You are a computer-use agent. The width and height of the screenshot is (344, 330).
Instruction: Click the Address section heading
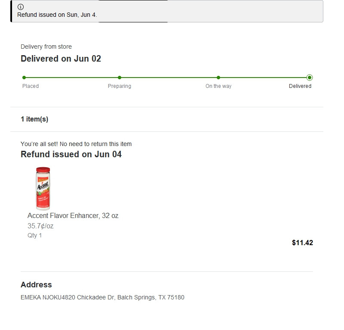tap(36, 285)
